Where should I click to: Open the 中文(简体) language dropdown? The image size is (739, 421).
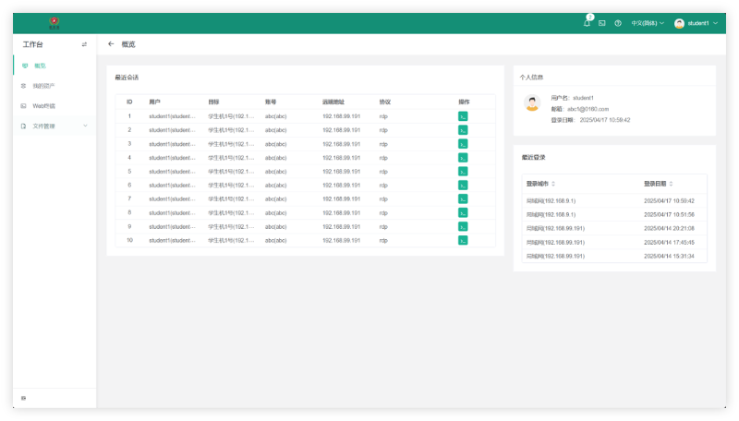pyautogui.click(x=647, y=23)
